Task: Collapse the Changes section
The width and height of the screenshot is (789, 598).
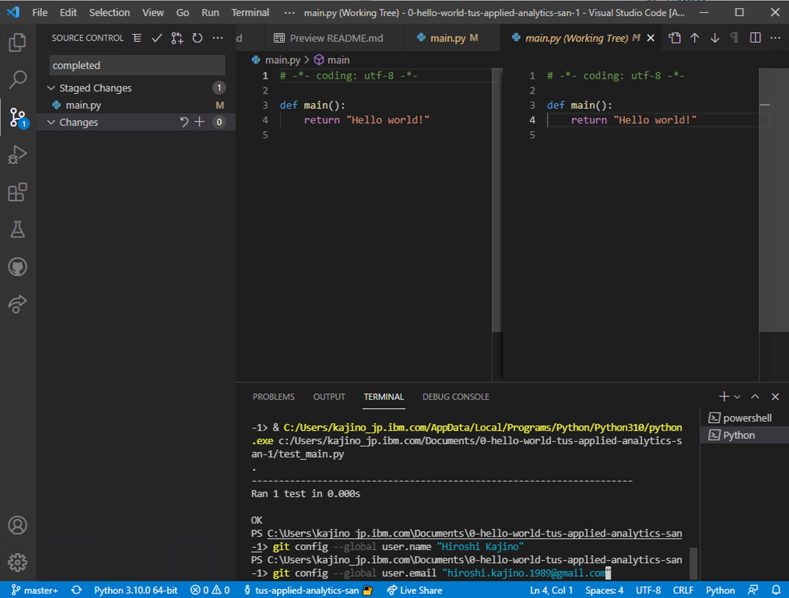Action: (x=51, y=122)
